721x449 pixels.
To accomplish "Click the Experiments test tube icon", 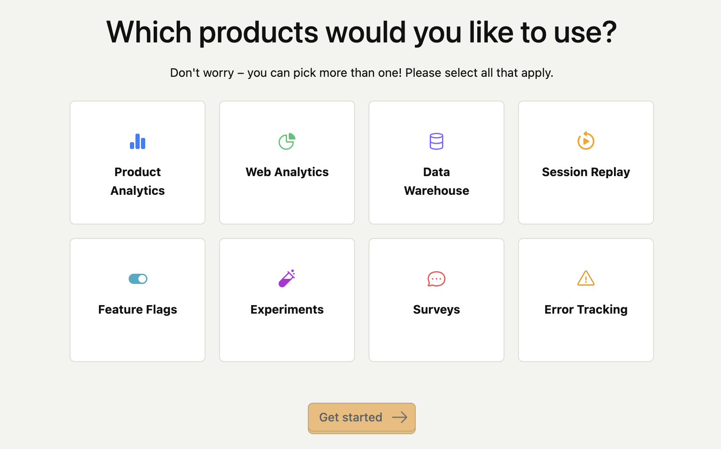I will coord(287,279).
